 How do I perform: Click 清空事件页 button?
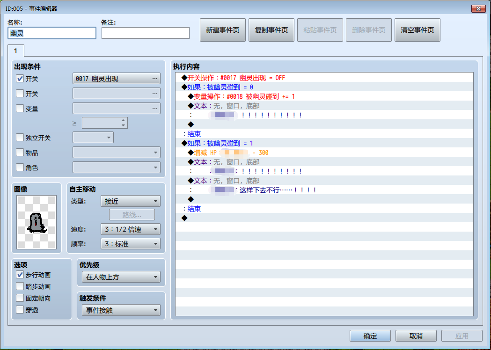click(418, 30)
